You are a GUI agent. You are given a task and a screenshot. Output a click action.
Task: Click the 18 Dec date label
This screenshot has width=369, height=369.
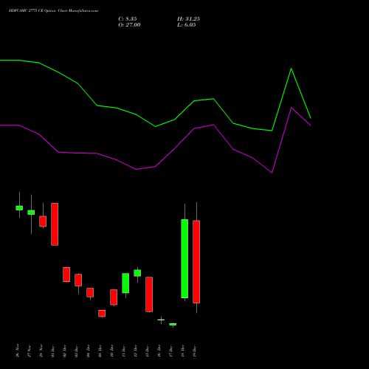[183, 351]
